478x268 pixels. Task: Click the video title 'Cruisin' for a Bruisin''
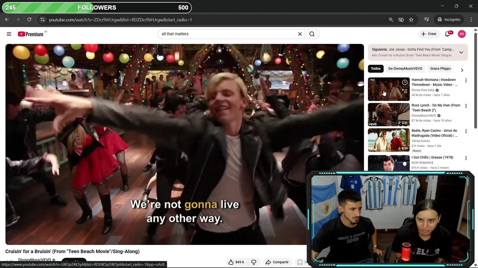(x=72, y=252)
